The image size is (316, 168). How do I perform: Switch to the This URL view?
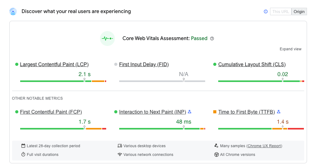[x=281, y=11]
